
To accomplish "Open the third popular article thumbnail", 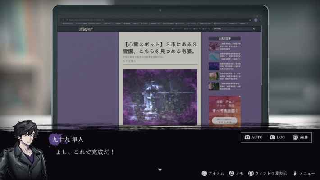I will point(214,66).
